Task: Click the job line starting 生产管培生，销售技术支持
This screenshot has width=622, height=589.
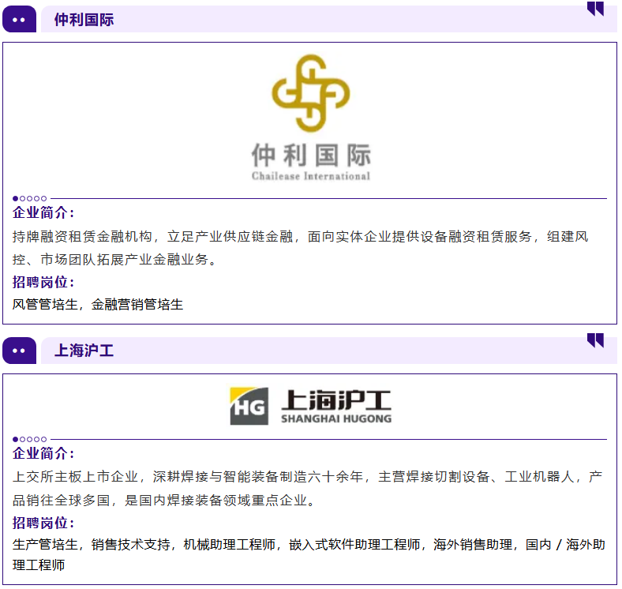Action: coord(309,545)
